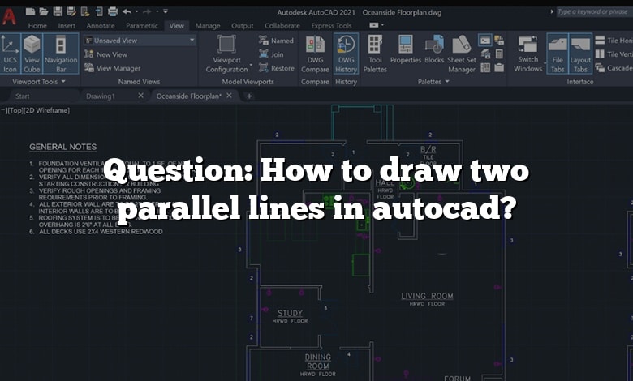The width and height of the screenshot is (633, 381).
Task: Expand Switch Windows dropdown arrow
Action: [x=545, y=63]
